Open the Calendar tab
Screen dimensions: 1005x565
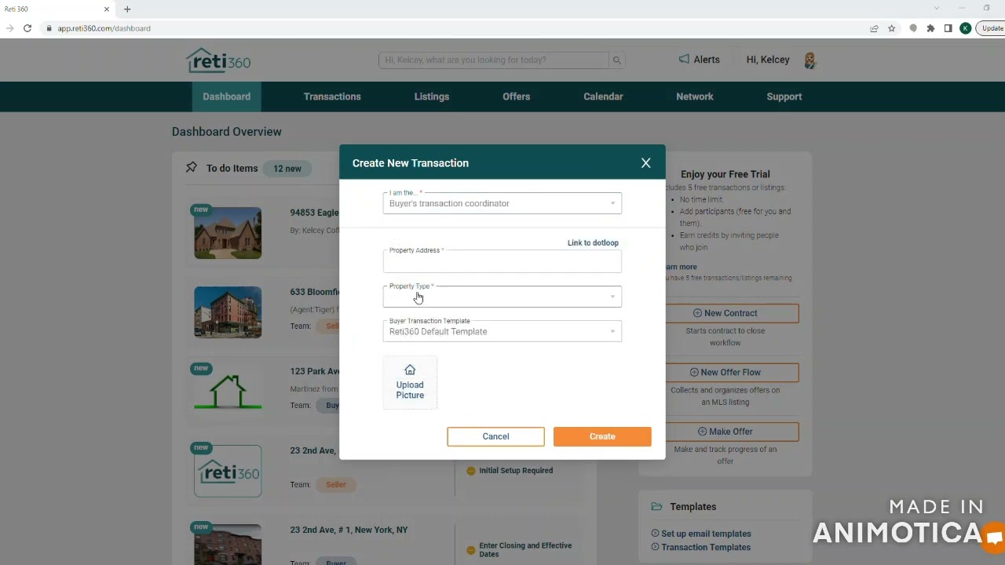click(x=603, y=97)
